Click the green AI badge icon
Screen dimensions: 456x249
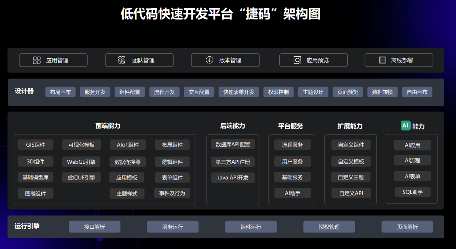[406, 125]
